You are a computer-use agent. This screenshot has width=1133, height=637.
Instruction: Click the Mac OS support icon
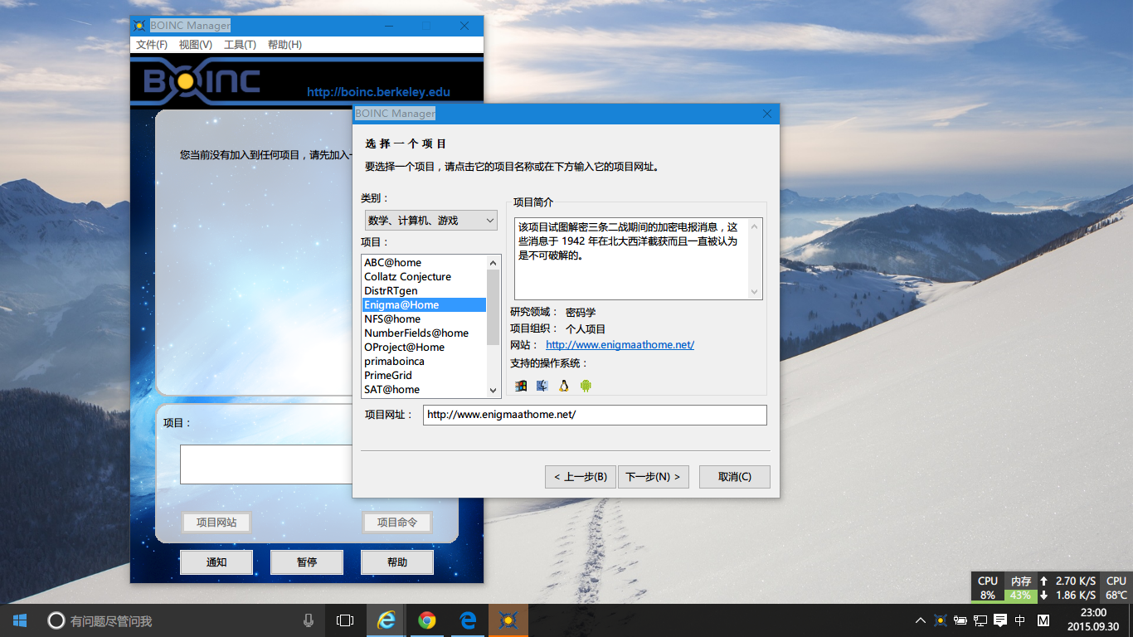pyautogui.click(x=542, y=386)
